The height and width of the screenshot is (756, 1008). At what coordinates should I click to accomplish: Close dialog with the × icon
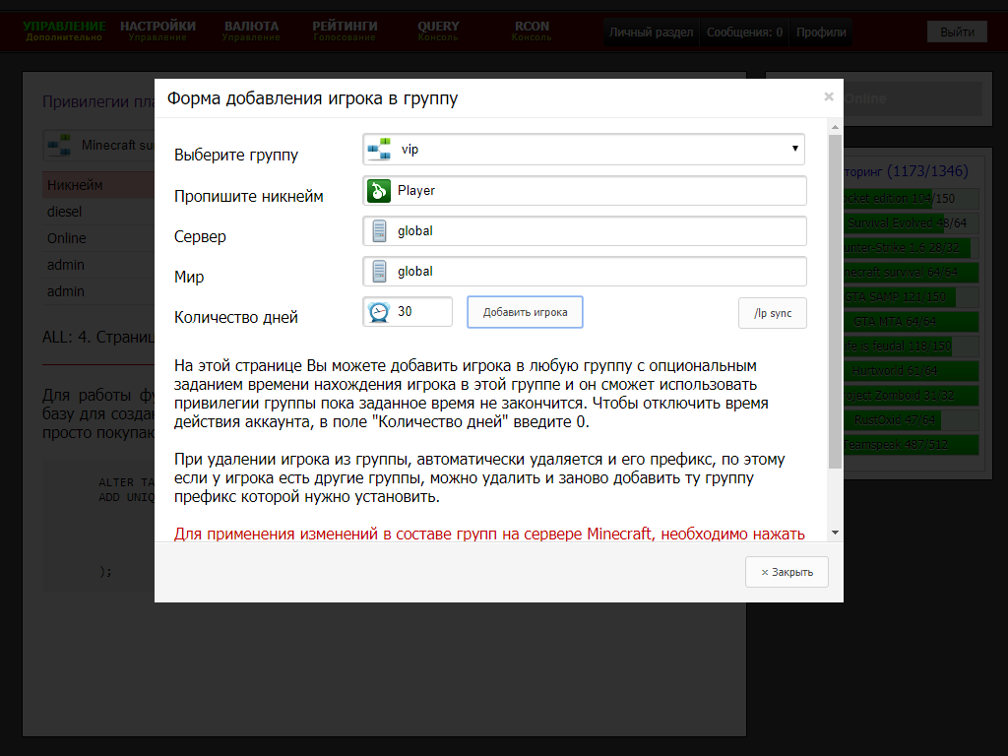tap(829, 96)
